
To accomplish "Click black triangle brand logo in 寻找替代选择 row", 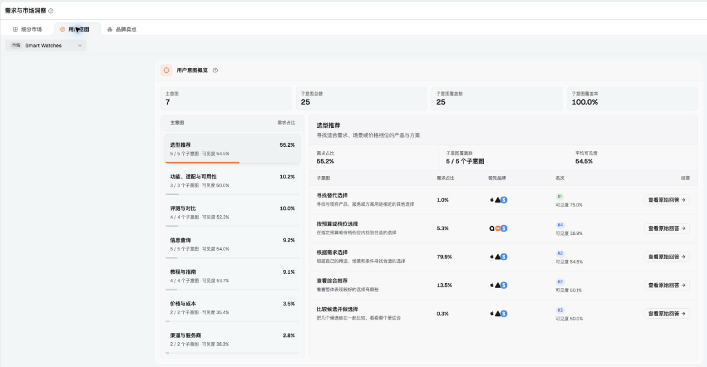I will (498, 200).
